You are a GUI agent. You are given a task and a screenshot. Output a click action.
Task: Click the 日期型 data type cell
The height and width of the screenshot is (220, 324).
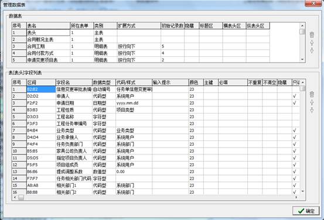[x=104, y=103]
